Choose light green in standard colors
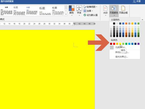145x109 pixels. (123, 44)
